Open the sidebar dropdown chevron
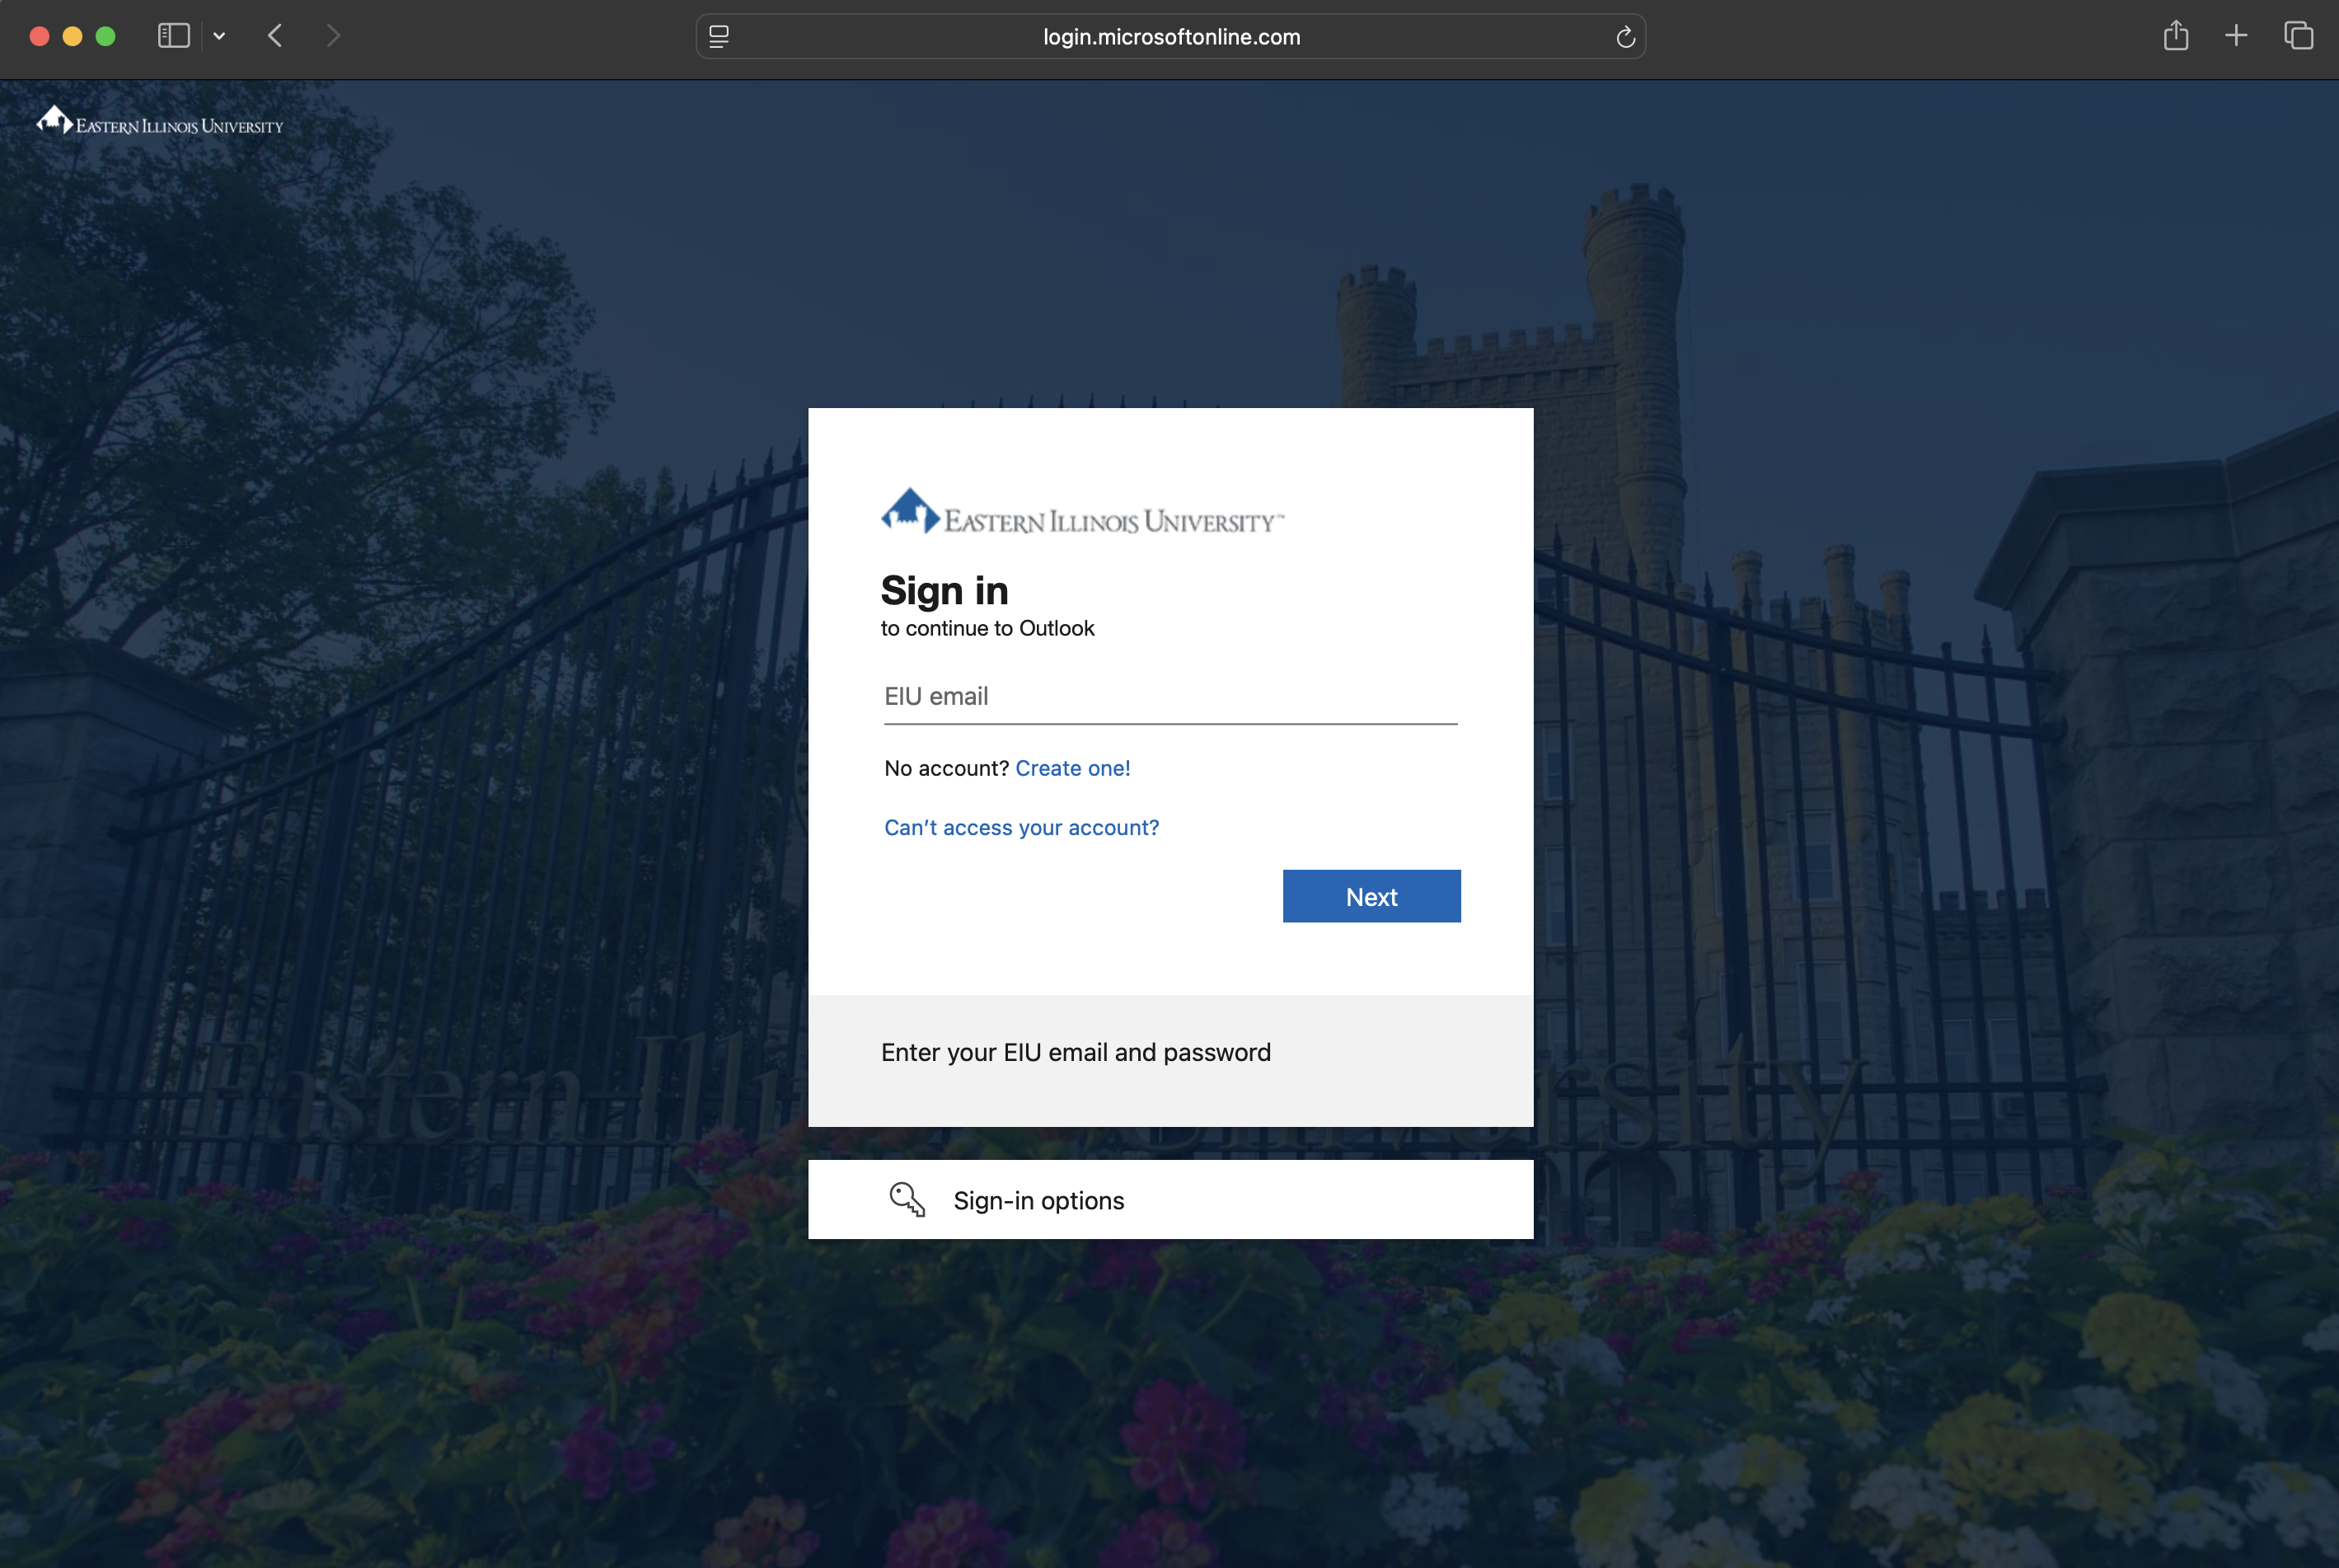 point(219,37)
